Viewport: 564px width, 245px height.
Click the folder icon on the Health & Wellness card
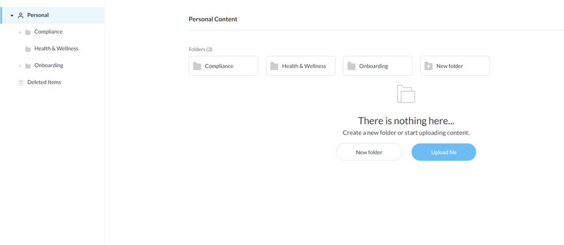point(274,66)
